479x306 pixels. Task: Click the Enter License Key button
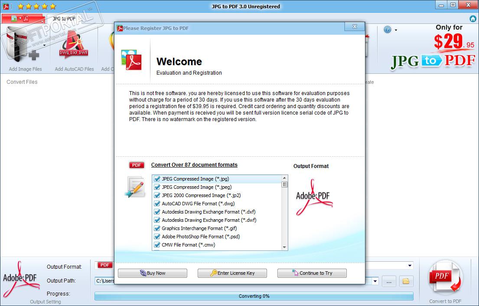click(232, 273)
